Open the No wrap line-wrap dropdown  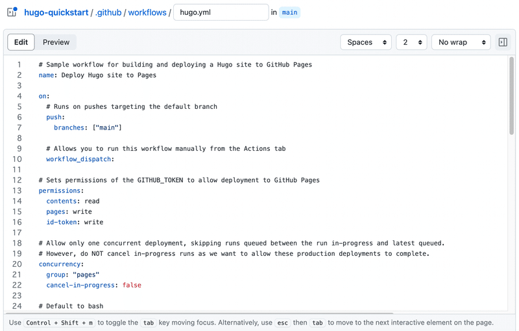(461, 42)
